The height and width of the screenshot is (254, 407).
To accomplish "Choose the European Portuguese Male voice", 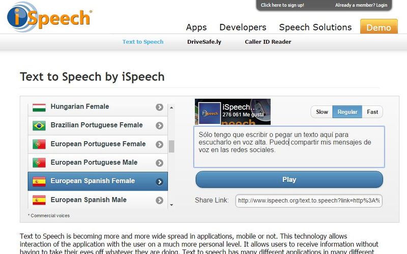I will [x=98, y=163].
